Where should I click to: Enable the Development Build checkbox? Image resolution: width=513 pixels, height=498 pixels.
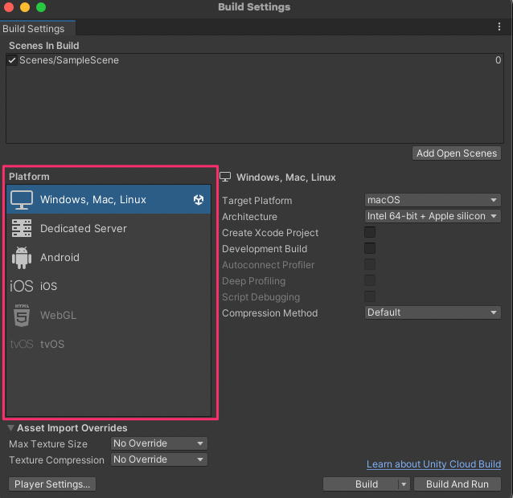pos(370,248)
